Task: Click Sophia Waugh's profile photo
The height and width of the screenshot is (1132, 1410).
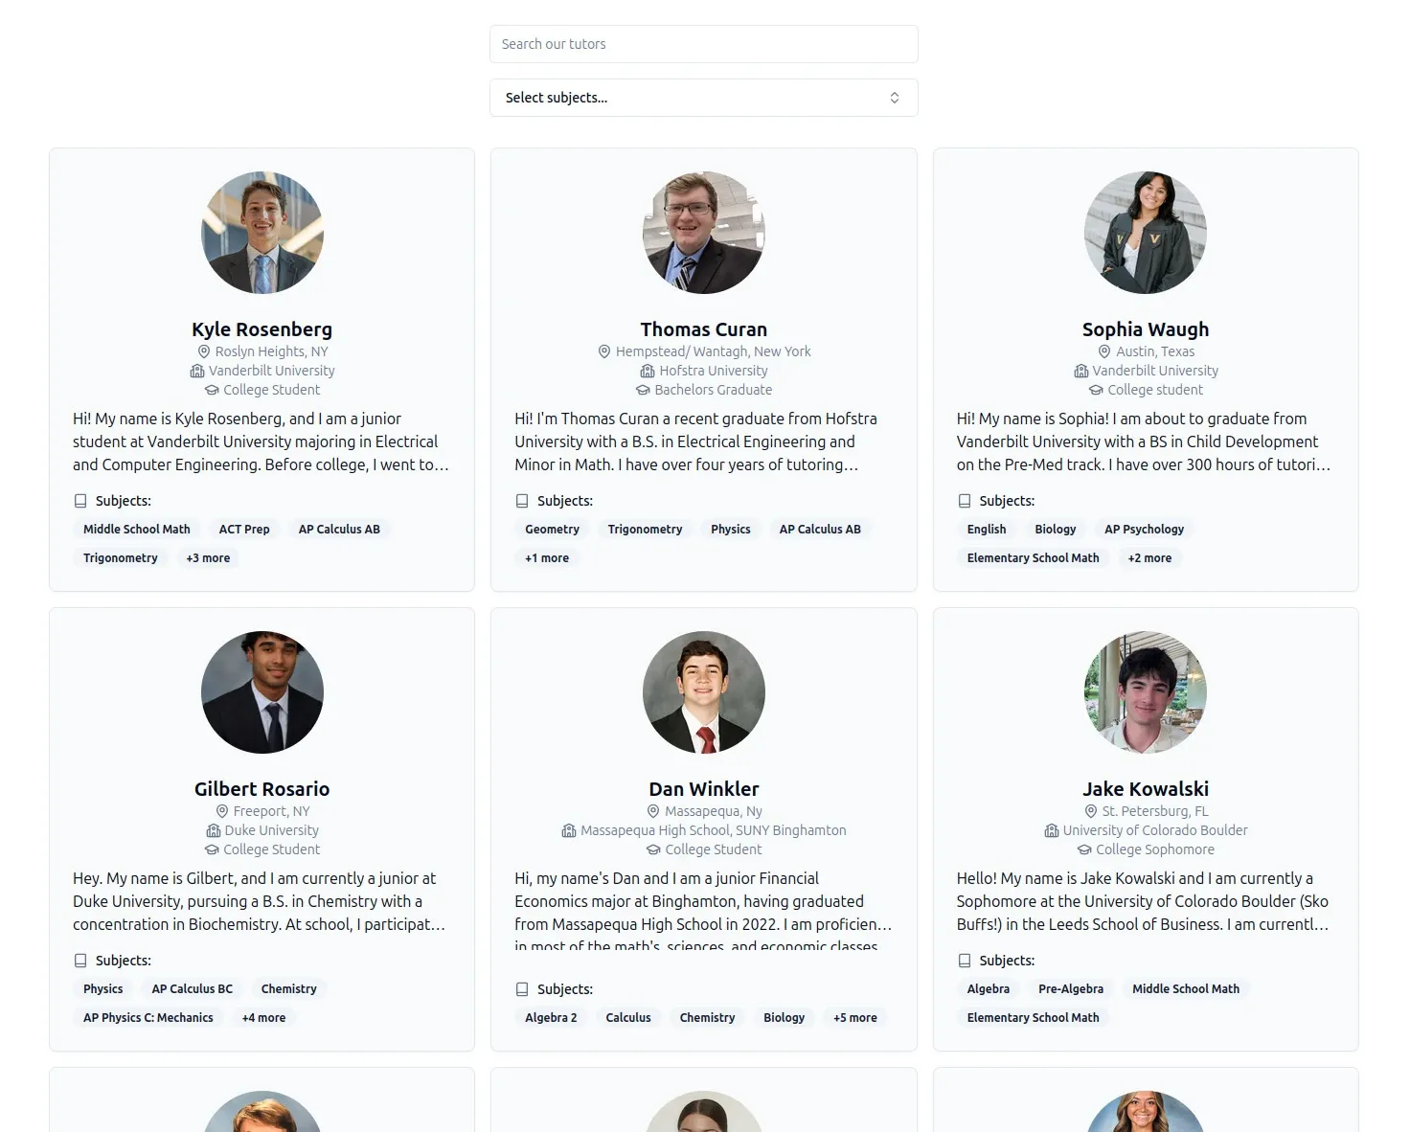Action: 1146,233
